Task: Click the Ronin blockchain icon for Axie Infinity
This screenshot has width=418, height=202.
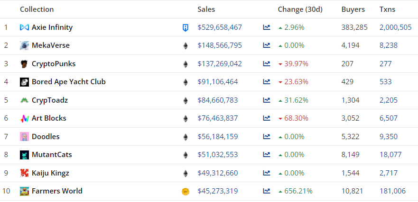Action: [185, 27]
